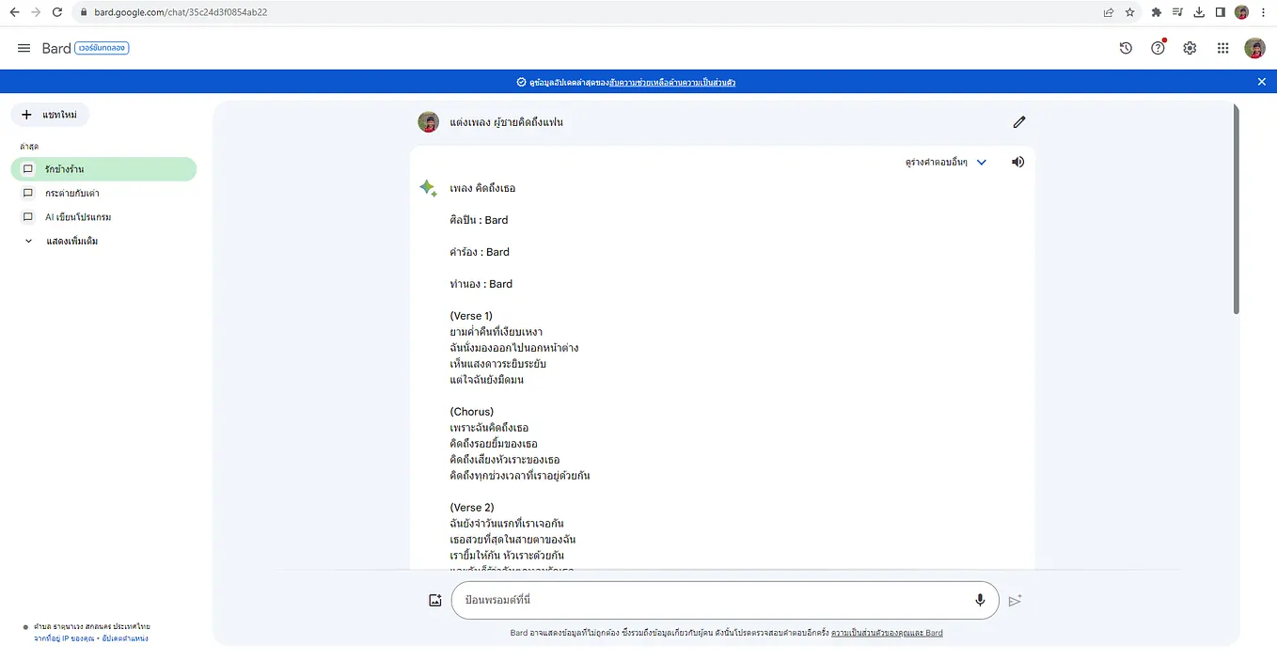Open Bard help via question mark icon
1277x661 pixels.
click(x=1158, y=47)
